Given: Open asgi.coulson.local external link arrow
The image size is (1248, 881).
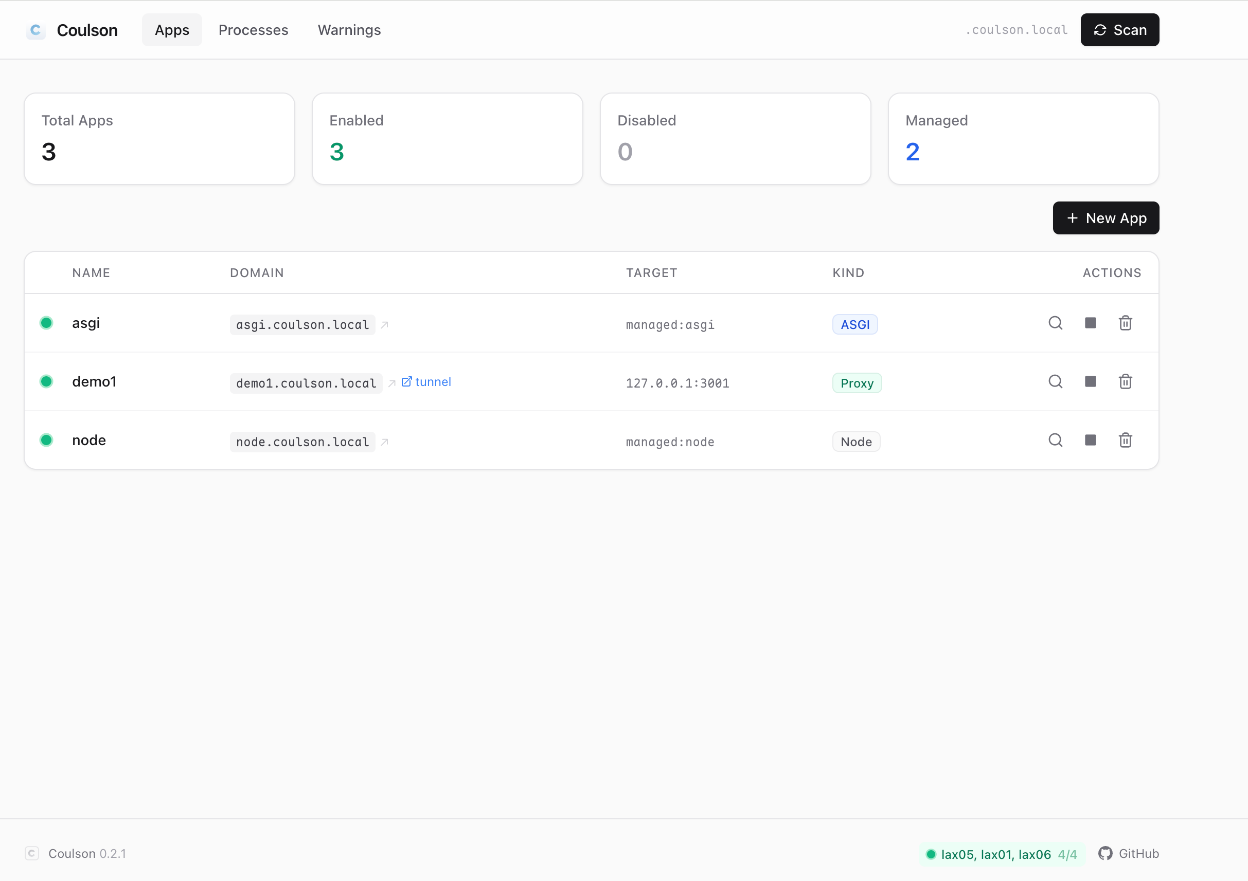Looking at the screenshot, I should pos(385,325).
